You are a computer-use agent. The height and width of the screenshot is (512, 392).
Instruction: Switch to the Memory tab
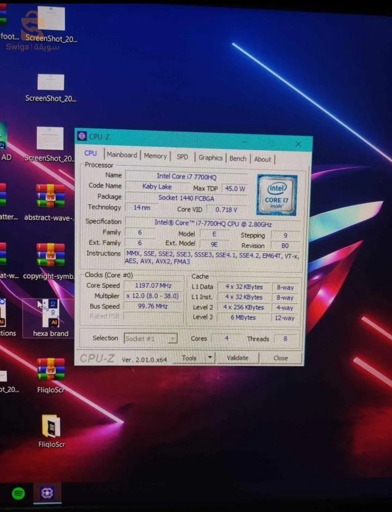pos(155,156)
